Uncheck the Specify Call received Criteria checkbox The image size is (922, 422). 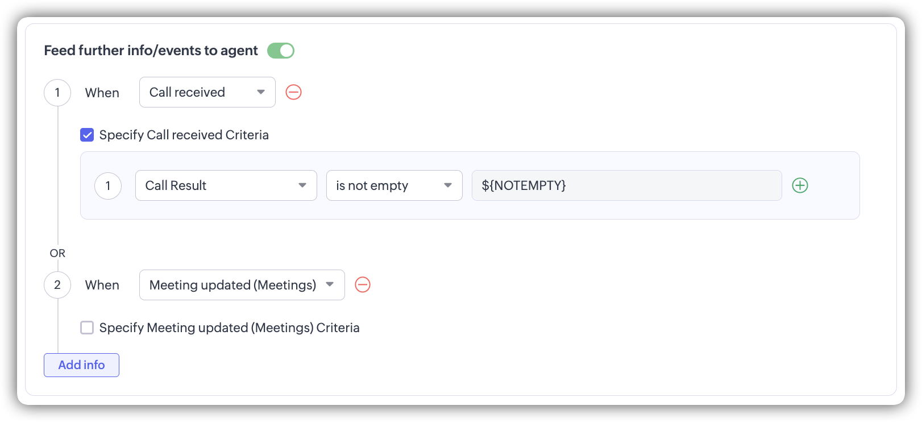(x=87, y=135)
